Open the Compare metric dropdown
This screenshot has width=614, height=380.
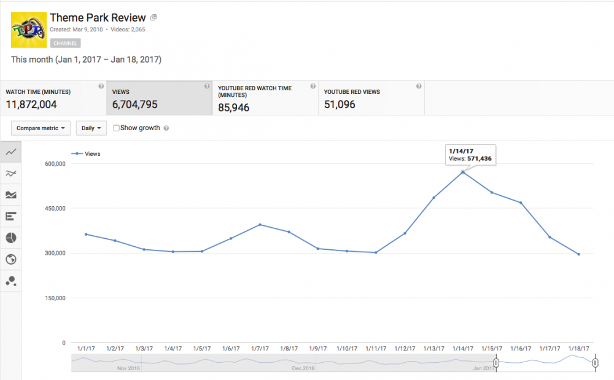click(x=41, y=128)
